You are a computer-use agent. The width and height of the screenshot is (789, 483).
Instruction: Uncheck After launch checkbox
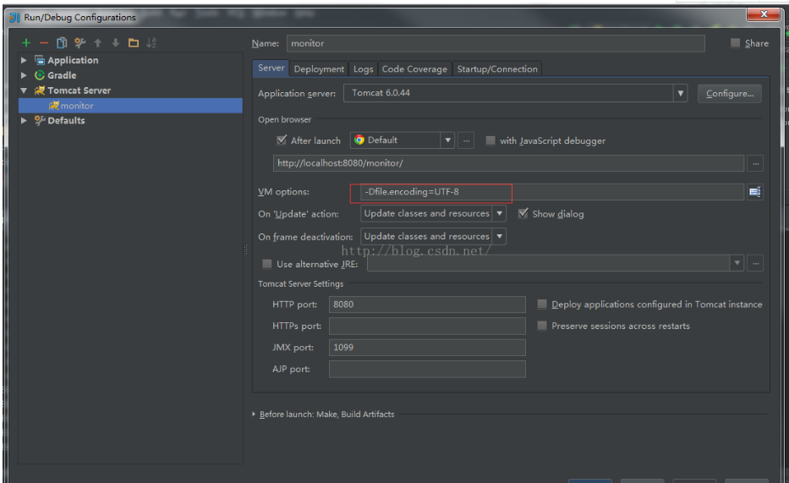(x=282, y=140)
